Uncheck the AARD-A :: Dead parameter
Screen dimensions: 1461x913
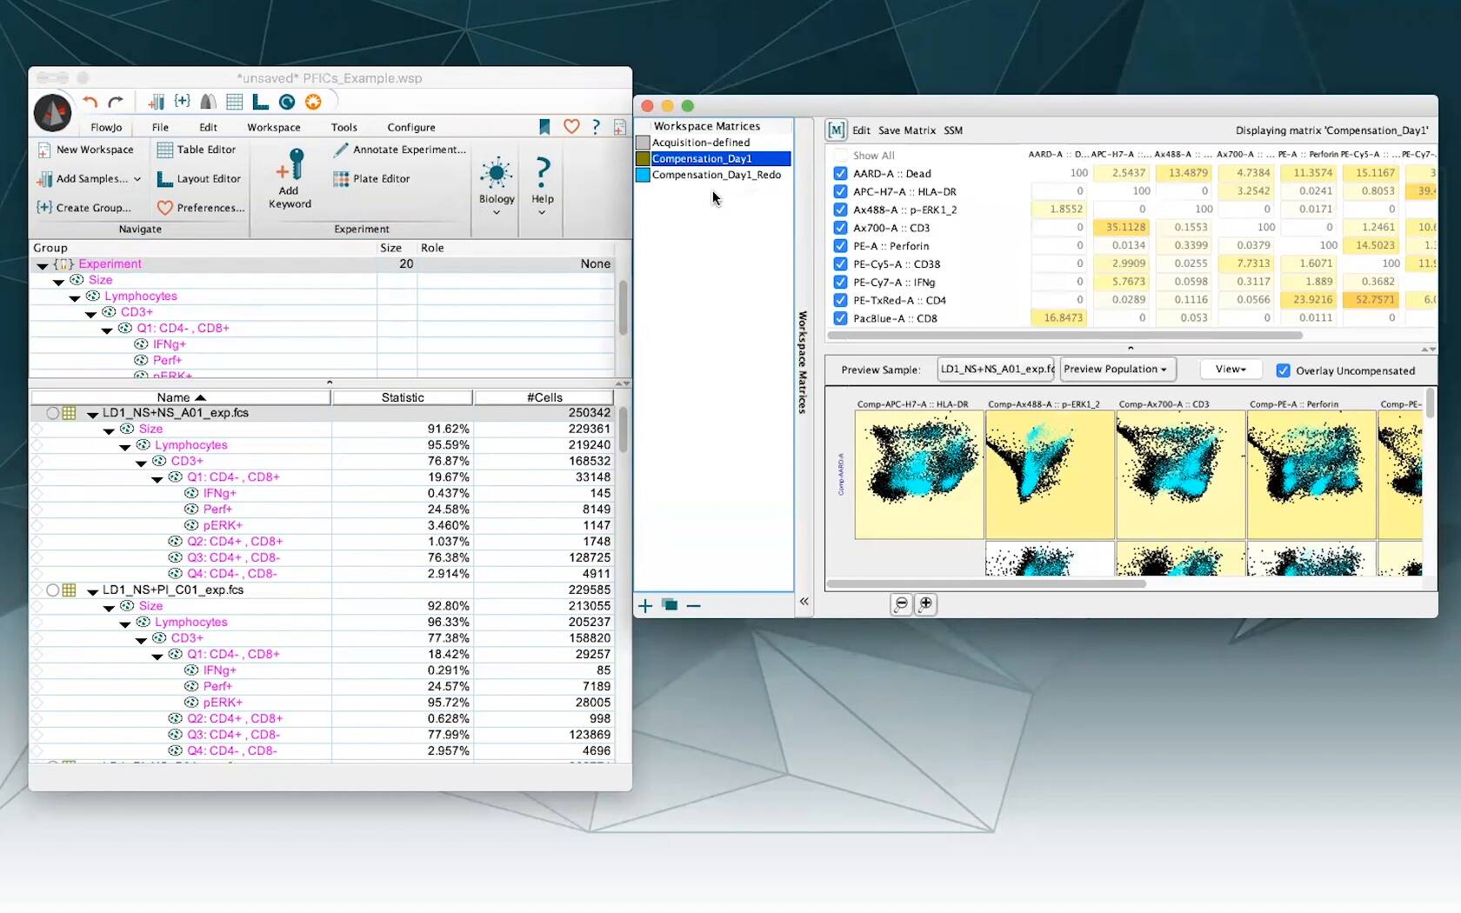click(x=840, y=174)
